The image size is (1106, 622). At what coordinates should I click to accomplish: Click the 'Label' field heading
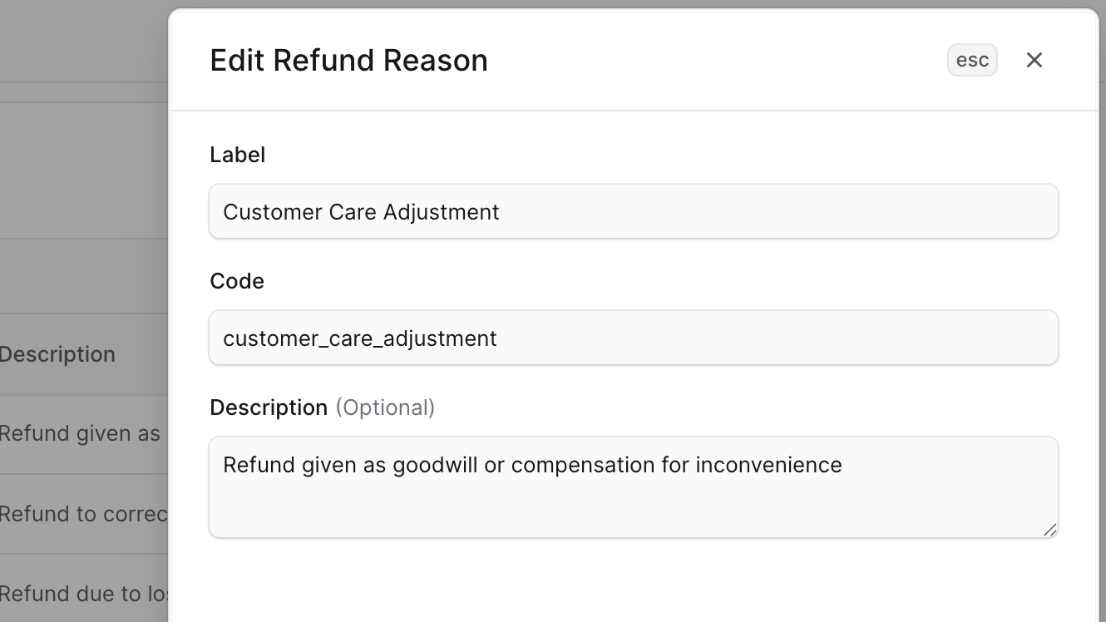(x=238, y=155)
